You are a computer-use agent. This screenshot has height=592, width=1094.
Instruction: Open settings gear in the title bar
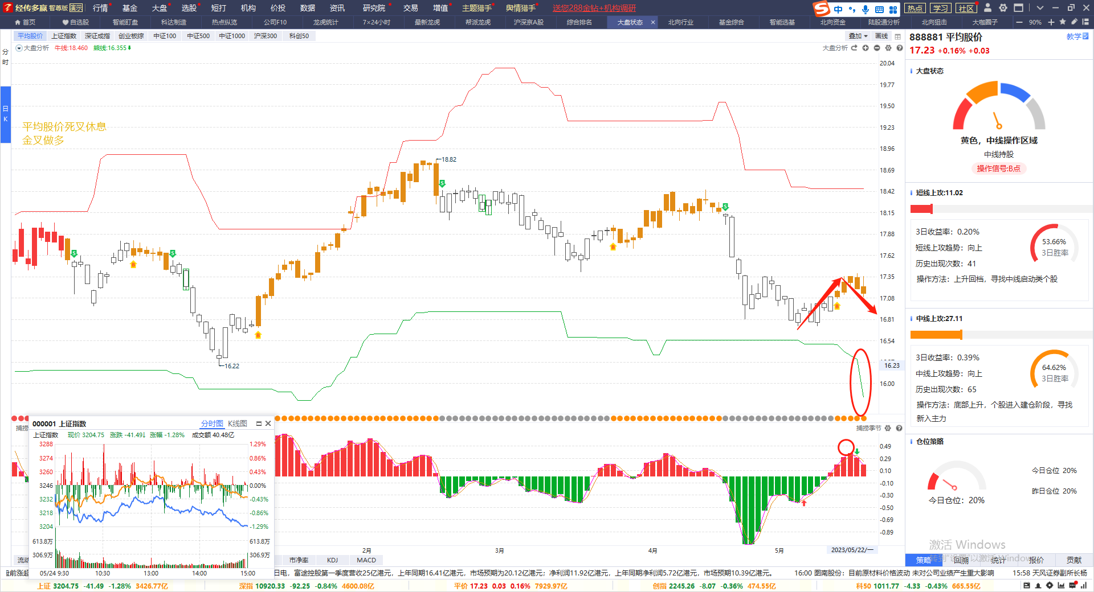pyautogui.click(x=1003, y=8)
